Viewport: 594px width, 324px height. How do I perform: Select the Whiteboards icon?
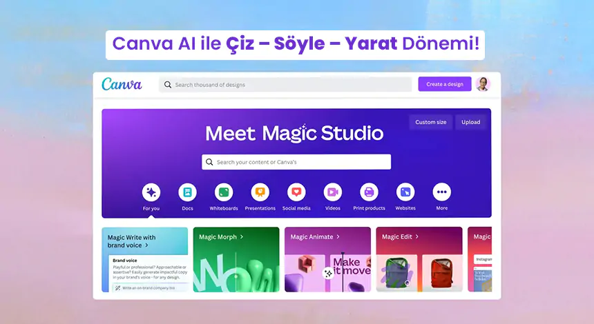(x=224, y=192)
